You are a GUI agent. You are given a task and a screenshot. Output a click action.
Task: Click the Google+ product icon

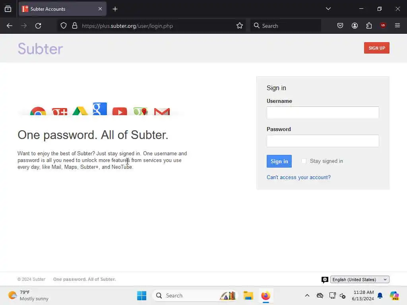click(60, 112)
